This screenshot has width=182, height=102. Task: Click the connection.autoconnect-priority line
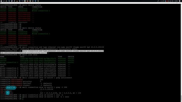point(21,82)
